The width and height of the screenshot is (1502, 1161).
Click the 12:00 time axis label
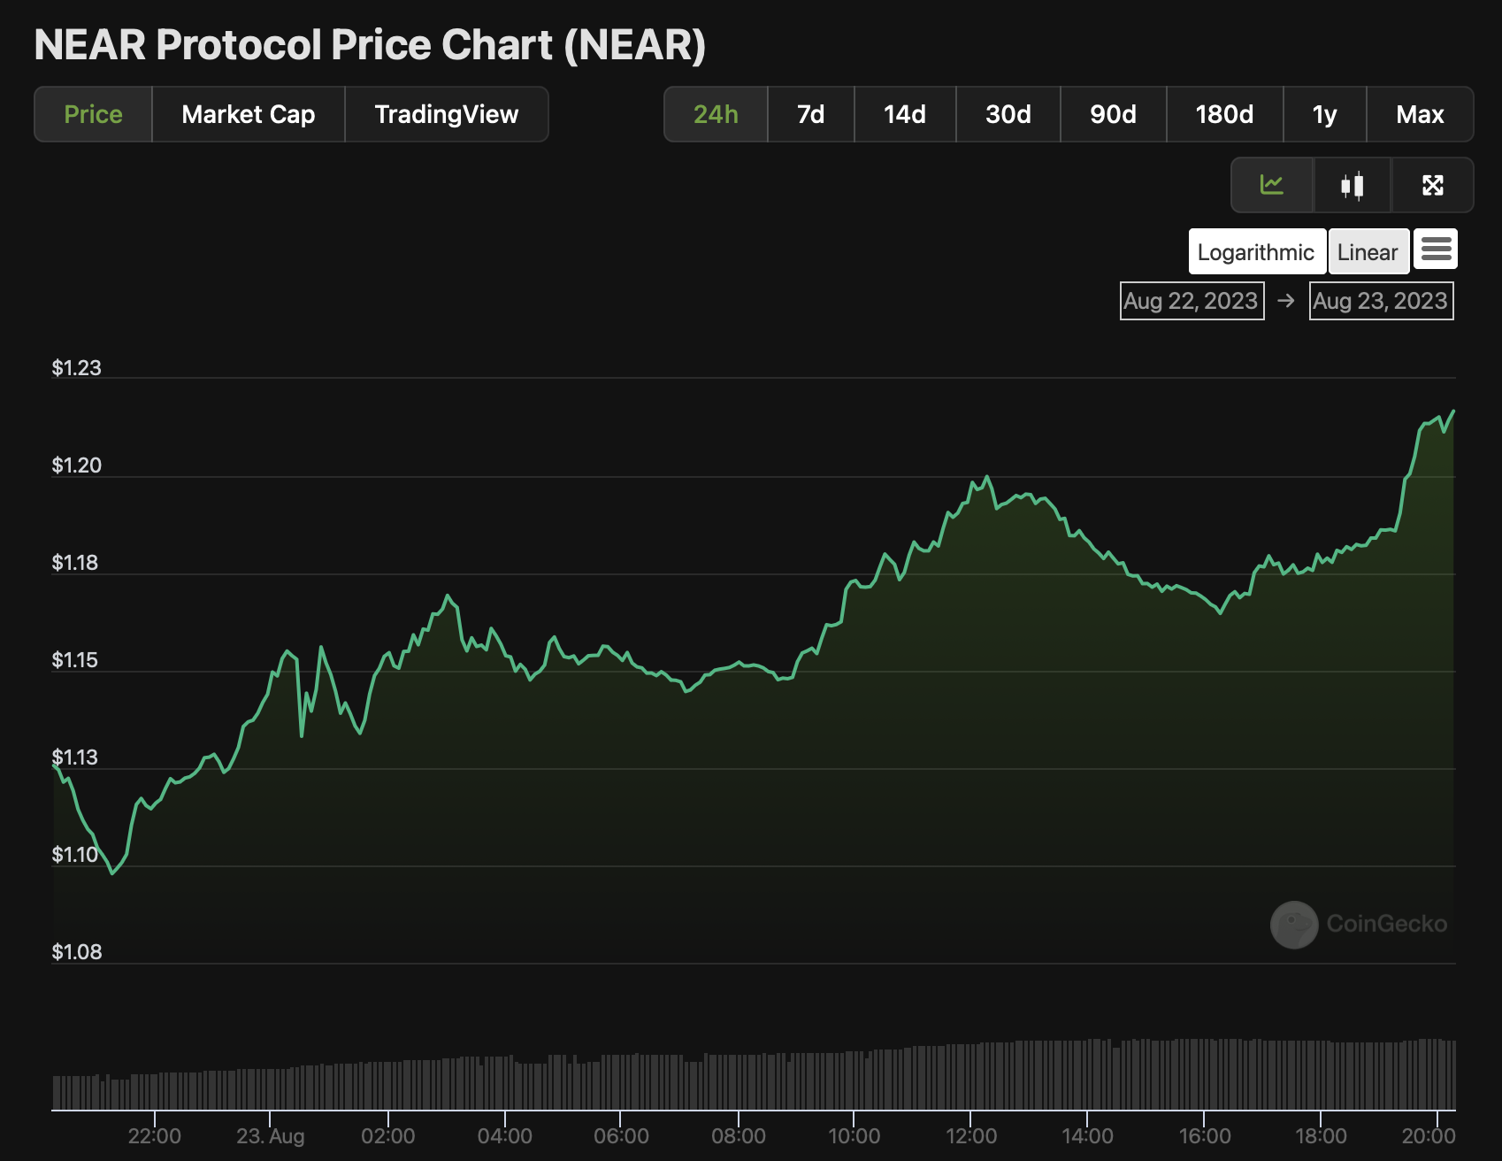(971, 1136)
